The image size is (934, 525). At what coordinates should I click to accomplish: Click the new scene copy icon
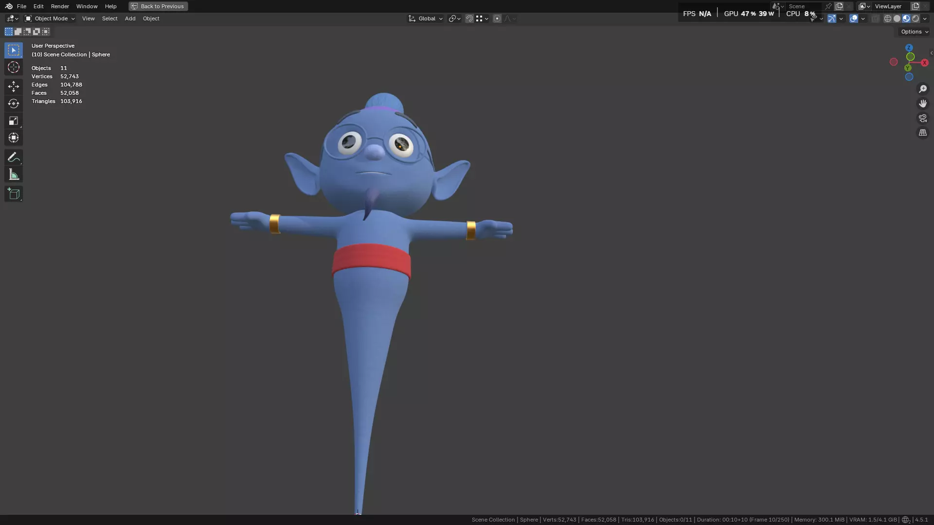[839, 6]
